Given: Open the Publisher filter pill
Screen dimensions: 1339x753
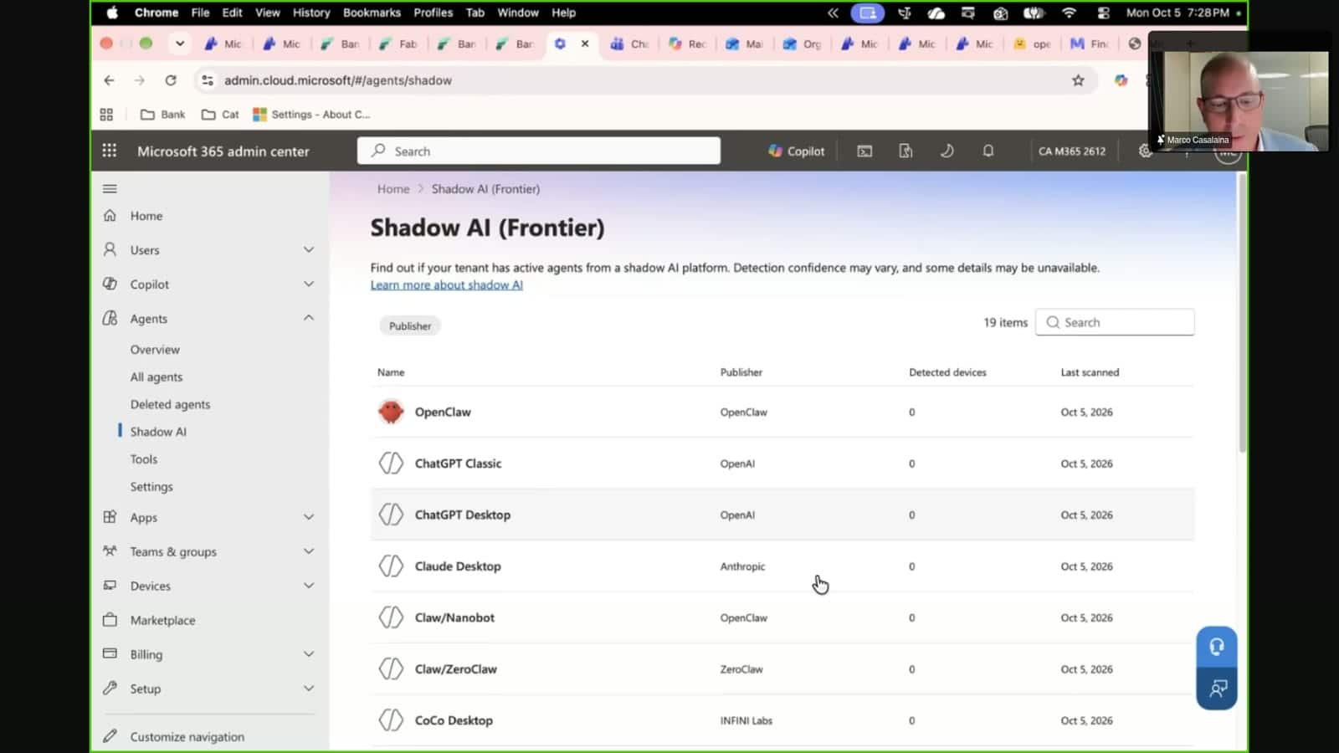Looking at the screenshot, I should [410, 325].
